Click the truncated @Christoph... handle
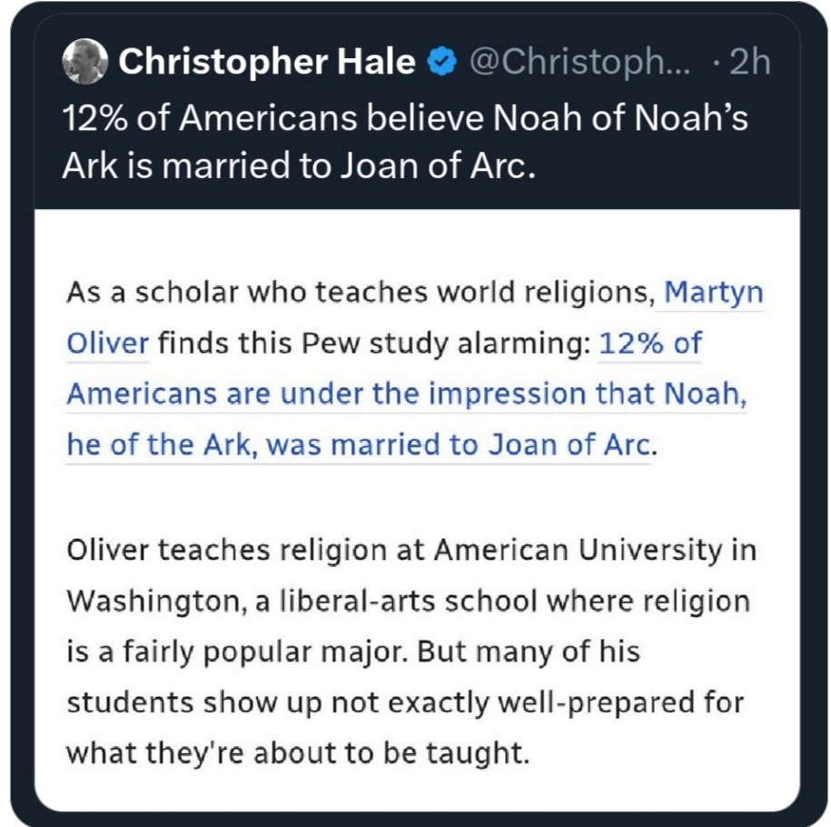 point(593,63)
